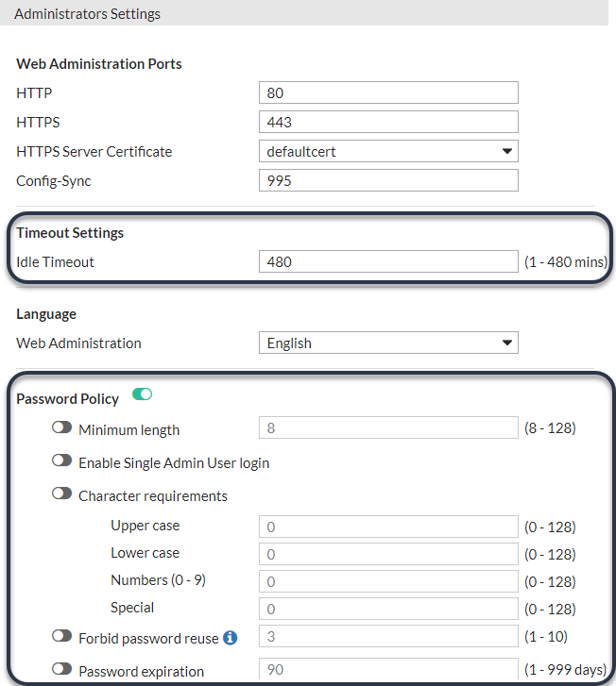Screen dimensions: 616x686
Task: Switch on Password expiration toggle
Action: coord(62,669)
